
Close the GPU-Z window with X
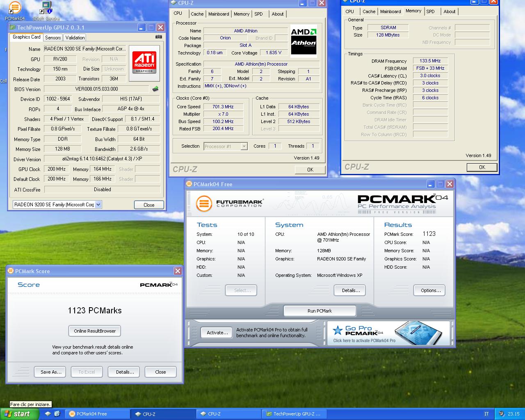(x=160, y=27)
